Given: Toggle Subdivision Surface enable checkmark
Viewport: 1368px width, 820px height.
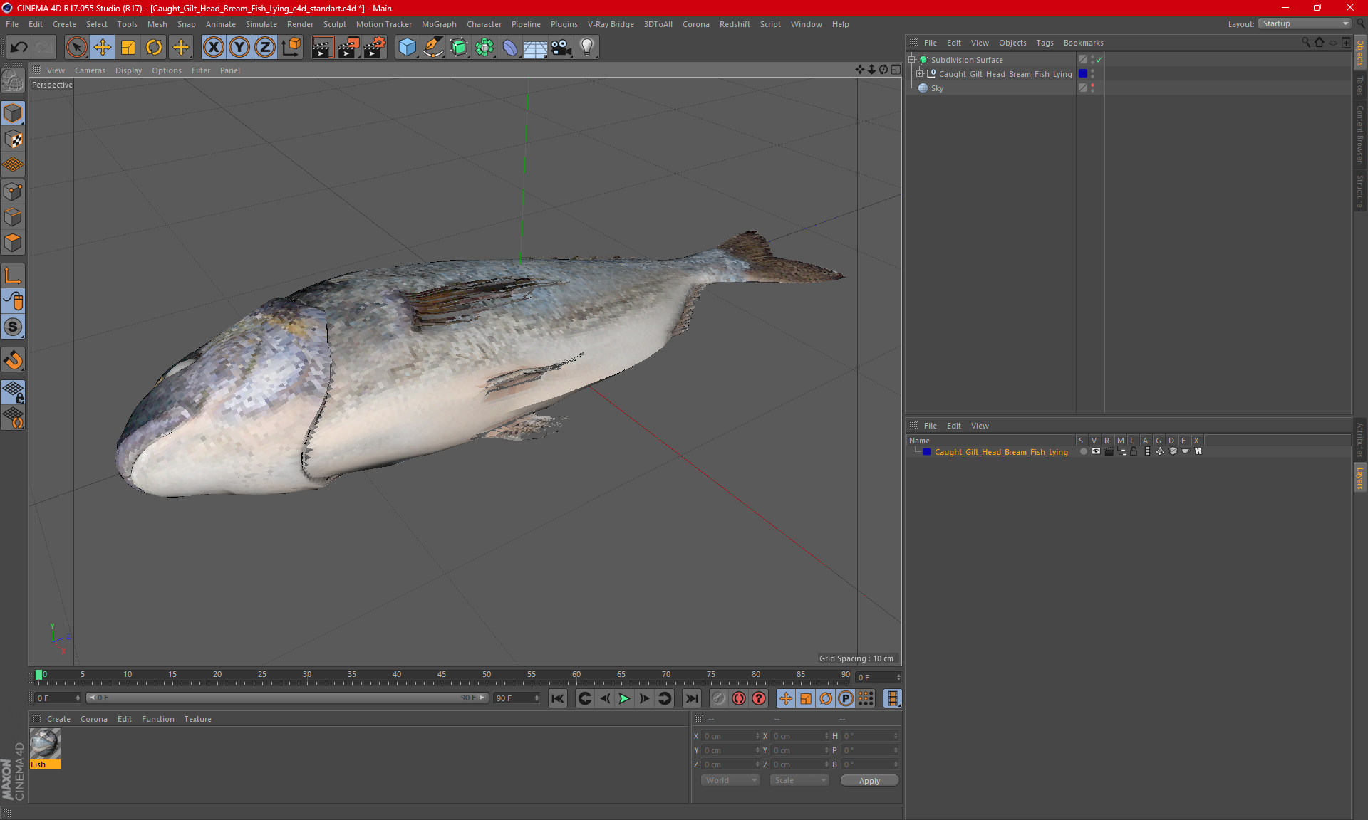Looking at the screenshot, I should tap(1099, 60).
